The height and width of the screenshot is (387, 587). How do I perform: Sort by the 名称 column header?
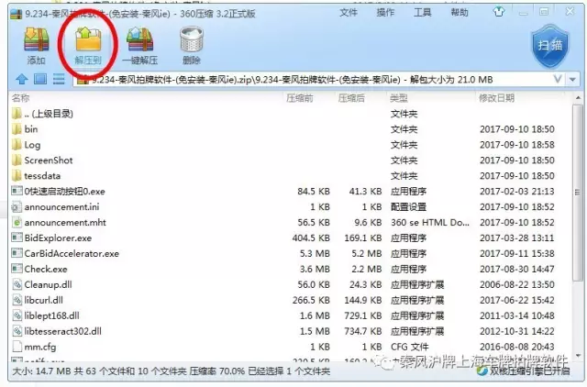(x=20, y=98)
